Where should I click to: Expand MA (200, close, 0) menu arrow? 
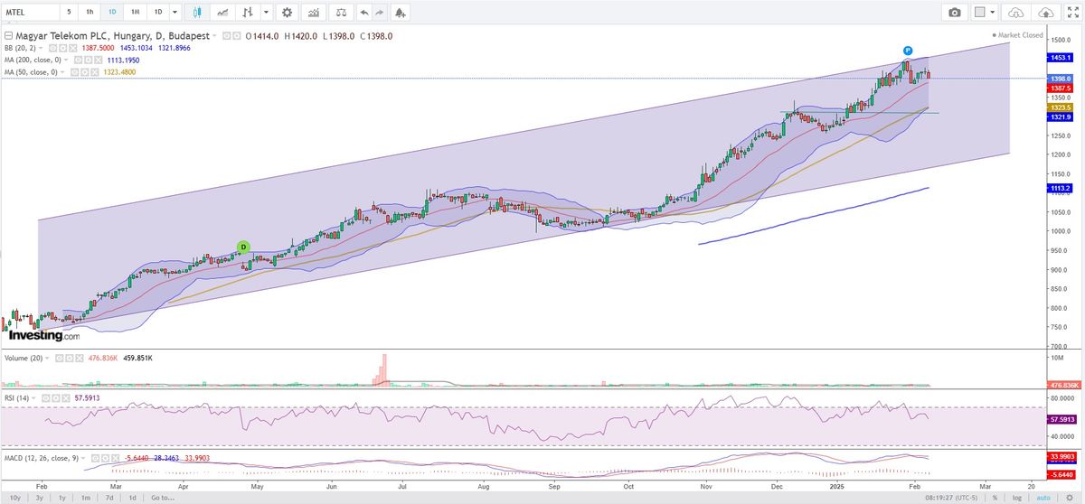click(66, 61)
